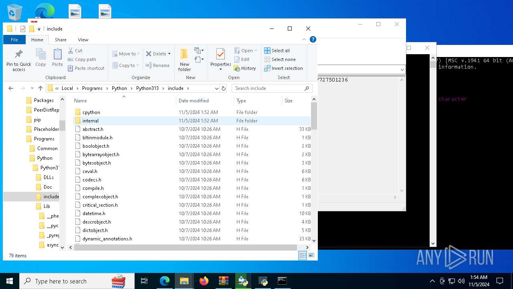Screen dimensions: 513x289
Task: Open Command Prompt taskbar icon
Action: coord(283,281)
